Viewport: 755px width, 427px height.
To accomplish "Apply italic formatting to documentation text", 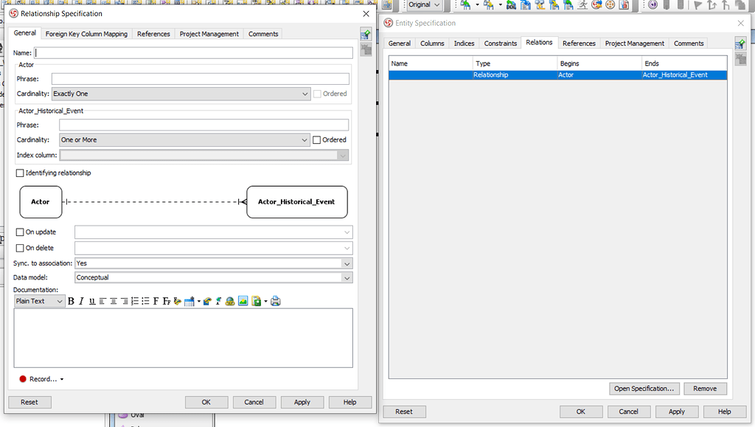I will point(81,301).
